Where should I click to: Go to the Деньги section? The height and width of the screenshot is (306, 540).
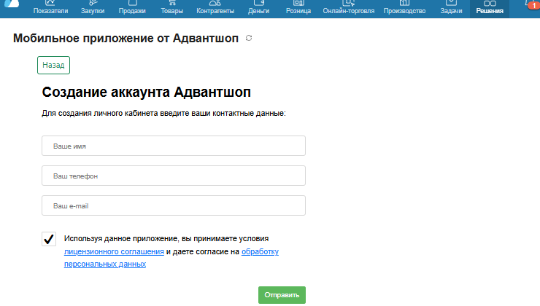[x=258, y=7]
